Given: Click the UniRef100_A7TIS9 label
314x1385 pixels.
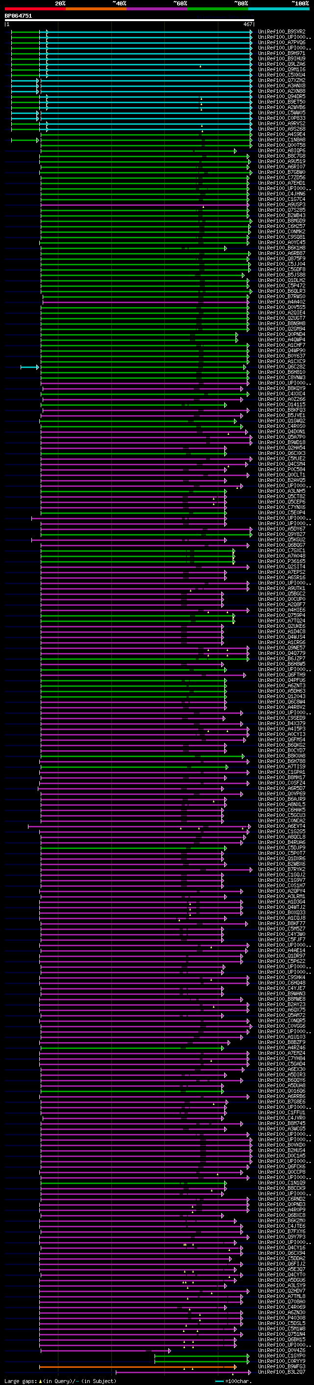Looking at the screenshot, I should (282, 766).
